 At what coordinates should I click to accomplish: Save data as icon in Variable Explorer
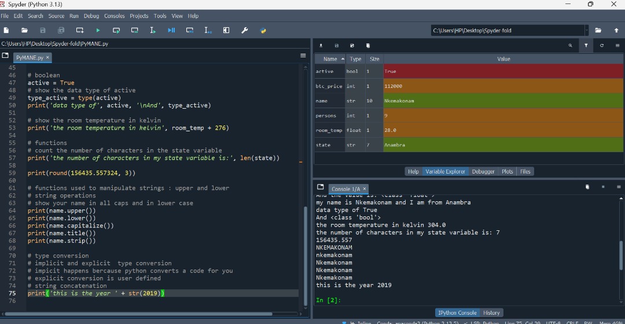[352, 46]
